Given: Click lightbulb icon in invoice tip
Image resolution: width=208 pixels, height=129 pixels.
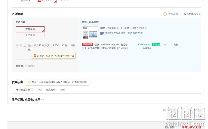Looking at the screenshot, I should 29,82.
